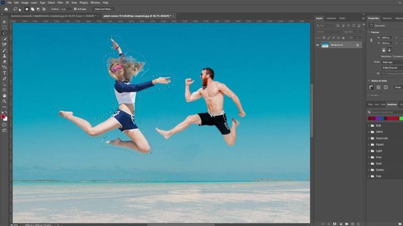
Task: Select the Lasso tool in the toolbar
Action: click(4, 33)
